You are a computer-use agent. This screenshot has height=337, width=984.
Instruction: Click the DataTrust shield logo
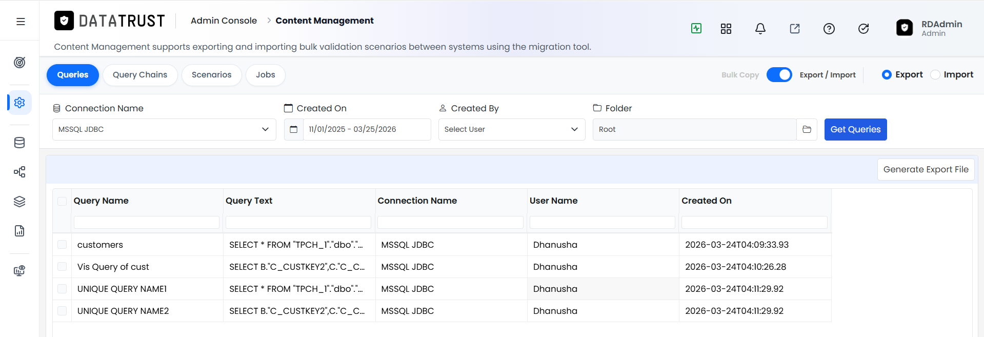[64, 21]
